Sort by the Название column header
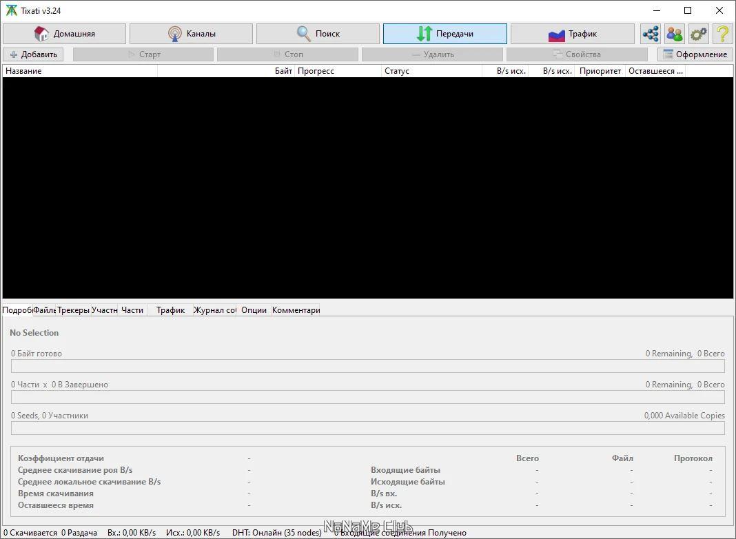736x539 pixels. tap(80, 71)
